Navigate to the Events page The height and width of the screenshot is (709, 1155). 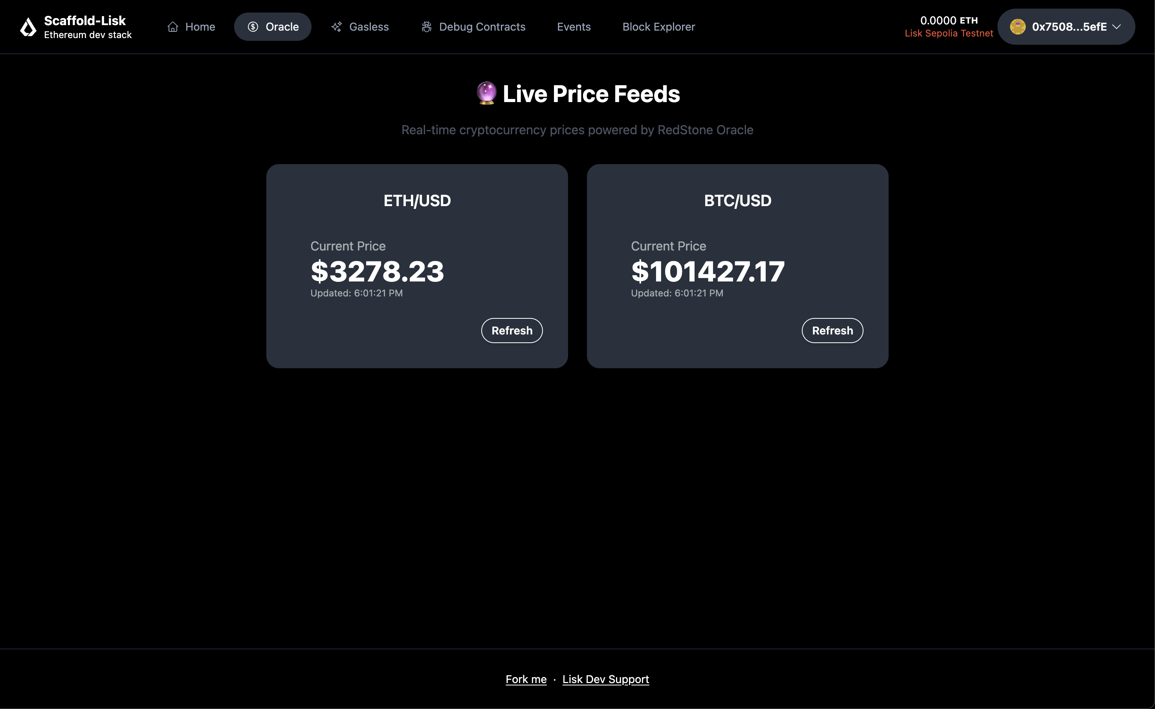pyautogui.click(x=573, y=27)
